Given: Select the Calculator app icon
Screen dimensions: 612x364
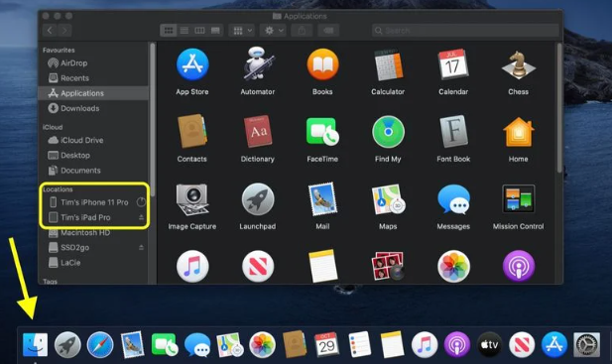Looking at the screenshot, I should pyautogui.click(x=388, y=64).
